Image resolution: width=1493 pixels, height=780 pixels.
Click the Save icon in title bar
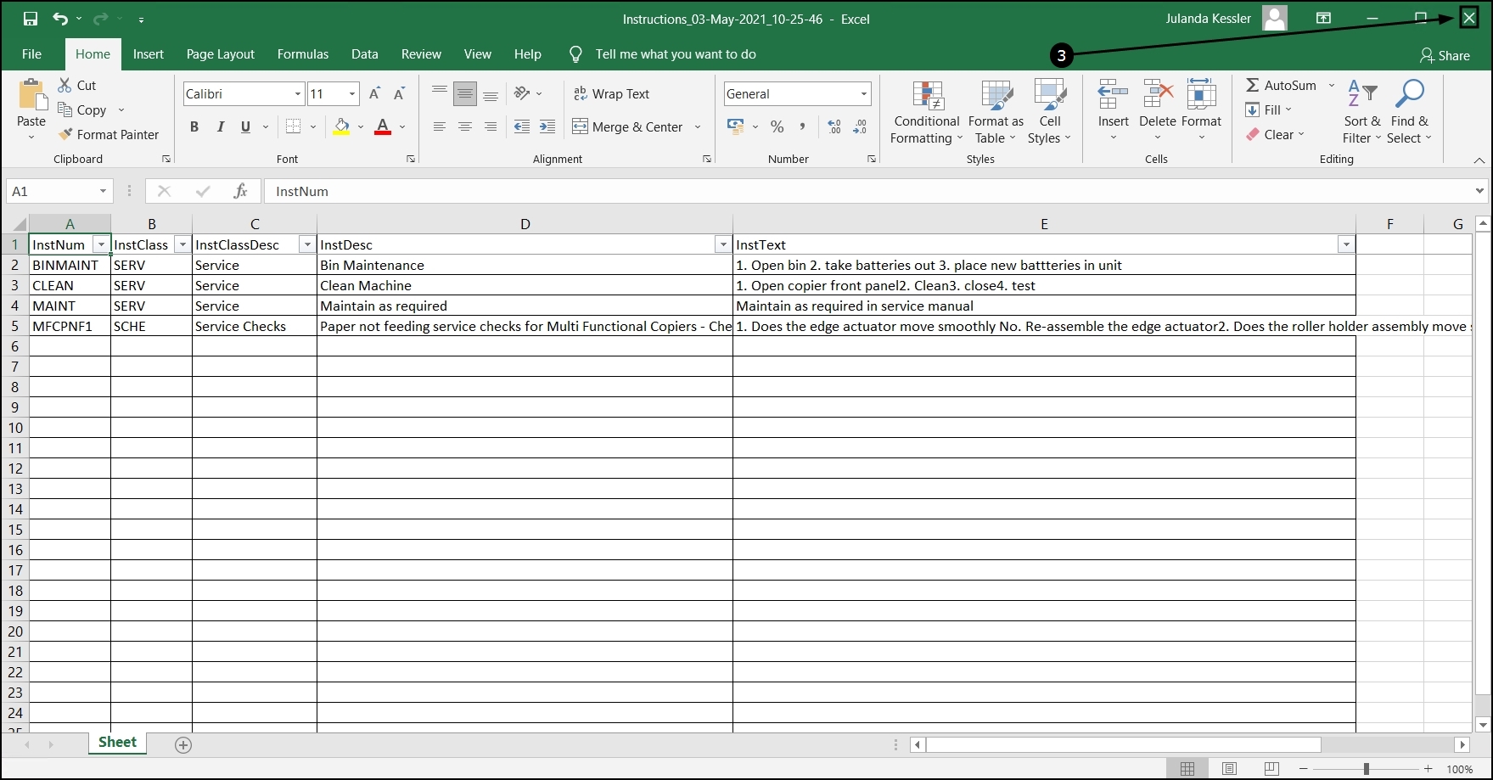31,19
